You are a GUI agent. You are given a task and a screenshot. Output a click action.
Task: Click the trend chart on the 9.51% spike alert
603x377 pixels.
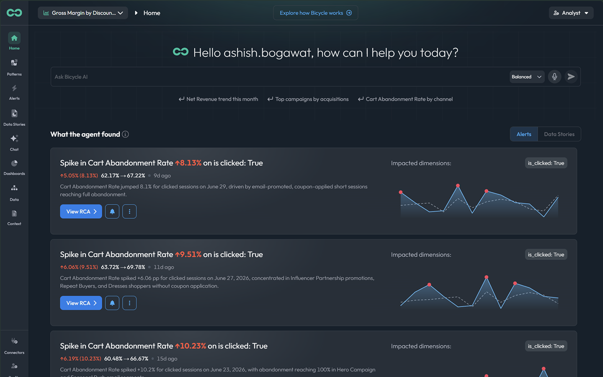click(x=479, y=292)
